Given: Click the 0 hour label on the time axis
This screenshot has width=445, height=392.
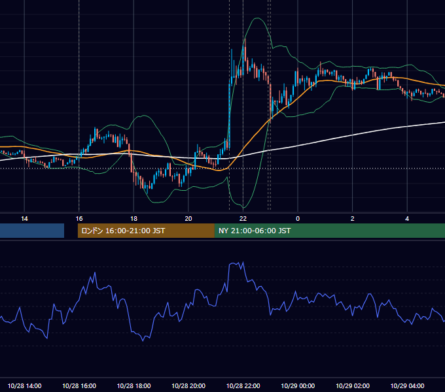Looking at the screenshot, I should (298, 219).
